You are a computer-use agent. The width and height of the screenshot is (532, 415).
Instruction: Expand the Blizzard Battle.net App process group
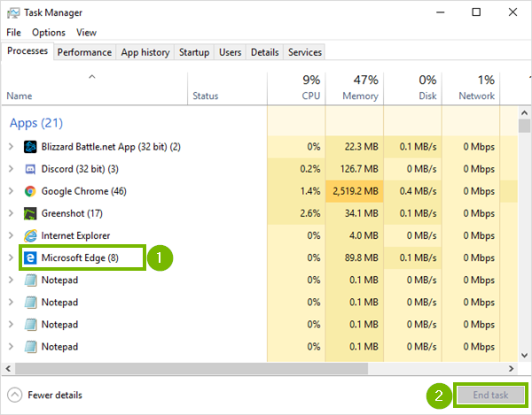[11, 147]
